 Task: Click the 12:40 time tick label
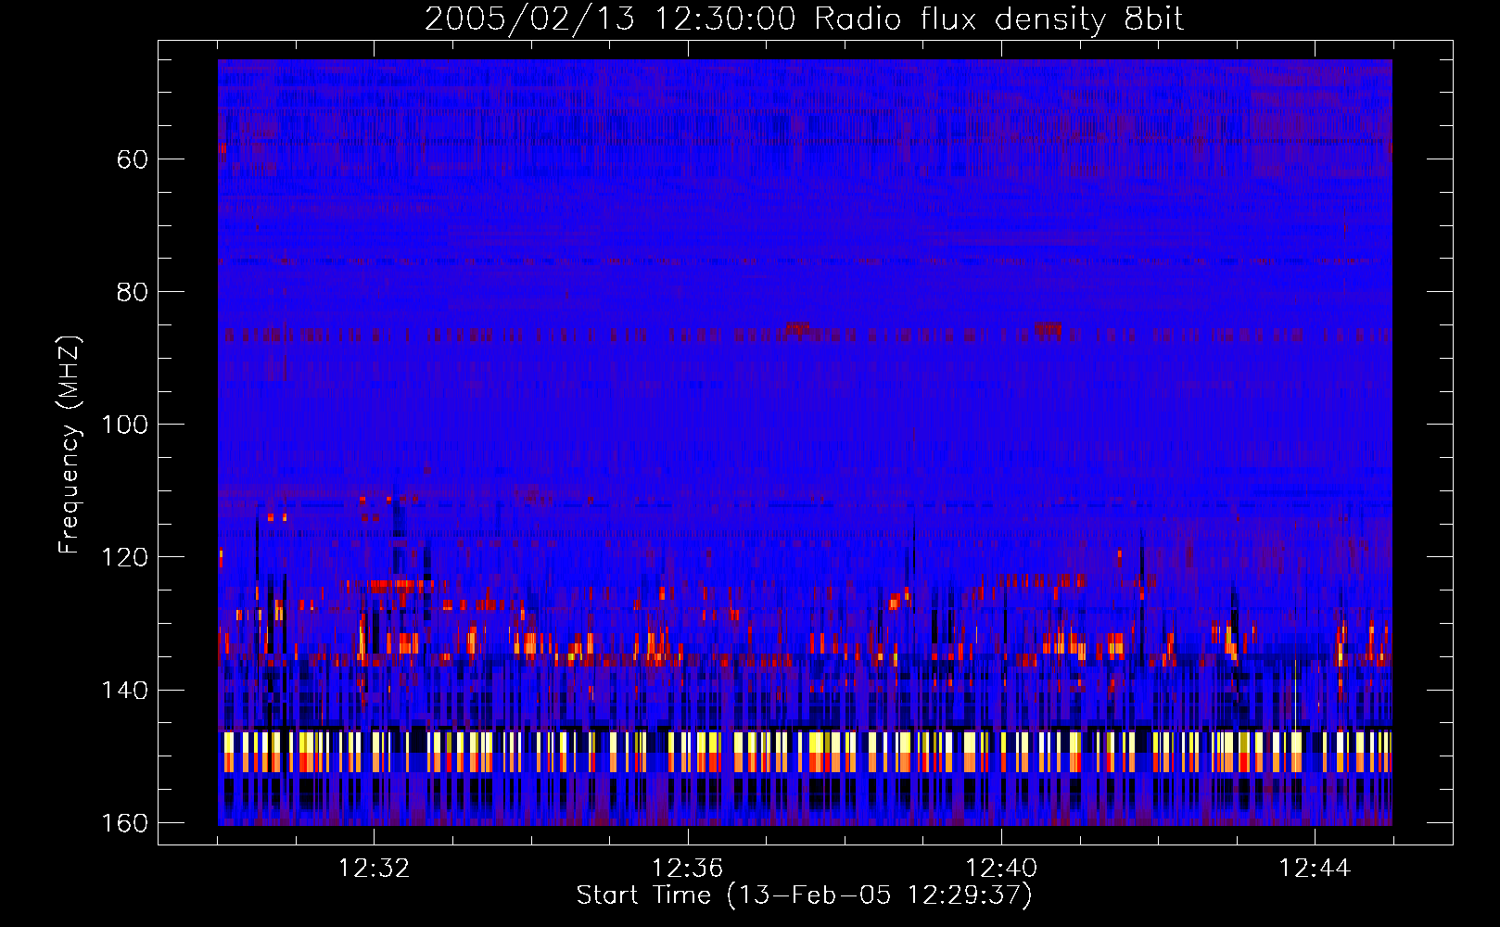coord(1001,869)
